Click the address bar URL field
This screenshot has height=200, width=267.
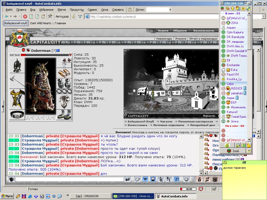click(151, 17)
